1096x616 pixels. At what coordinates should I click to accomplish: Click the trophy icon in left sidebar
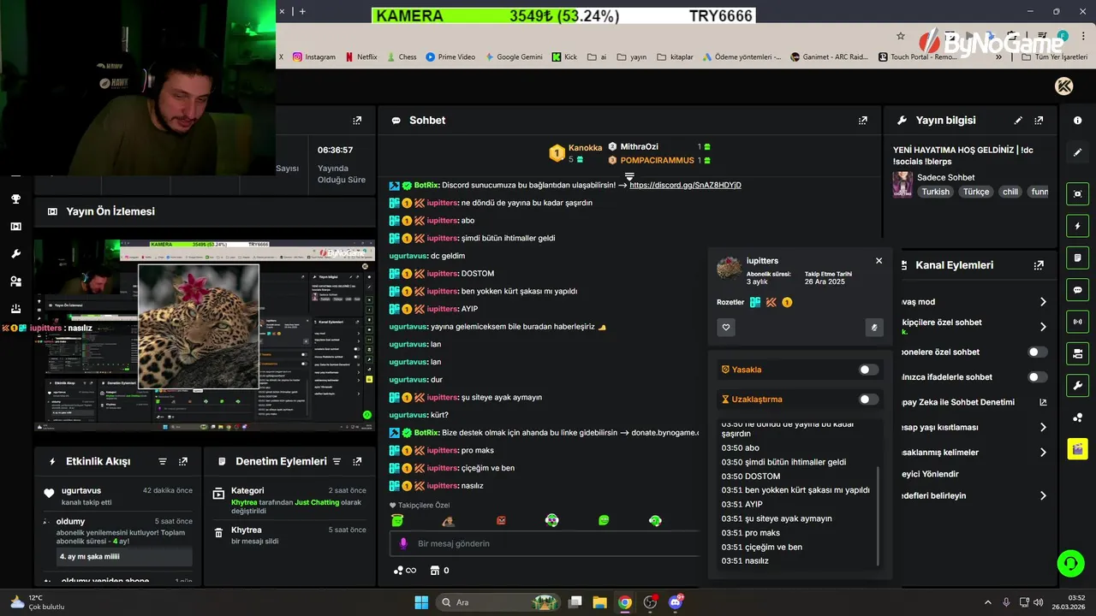tap(15, 198)
